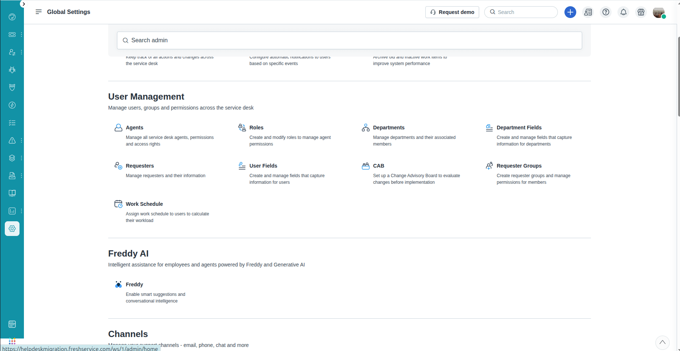Click the notification bell icon
This screenshot has height=351, width=680.
[x=623, y=12]
